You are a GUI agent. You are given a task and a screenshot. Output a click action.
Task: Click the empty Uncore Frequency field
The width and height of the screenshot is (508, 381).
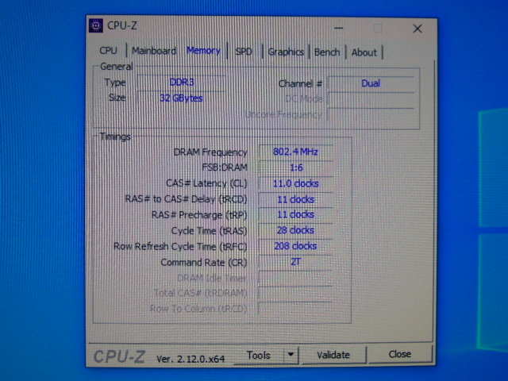pyautogui.click(x=371, y=114)
